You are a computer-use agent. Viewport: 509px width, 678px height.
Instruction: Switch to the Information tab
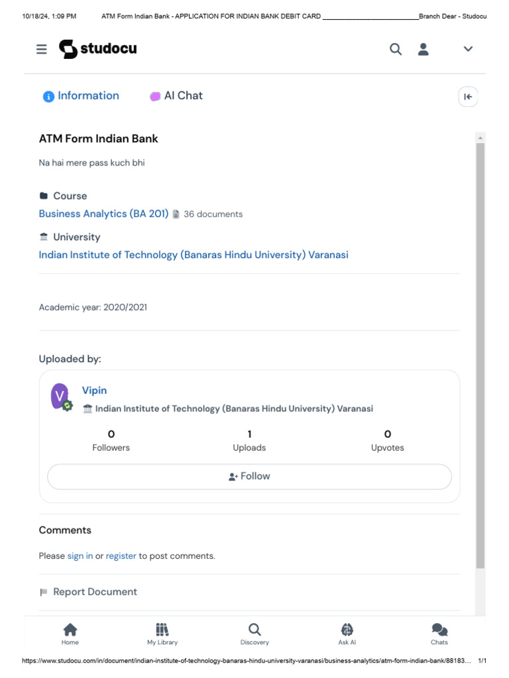(x=81, y=96)
